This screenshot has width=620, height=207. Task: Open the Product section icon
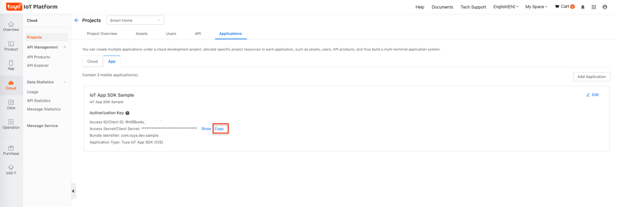tap(11, 46)
